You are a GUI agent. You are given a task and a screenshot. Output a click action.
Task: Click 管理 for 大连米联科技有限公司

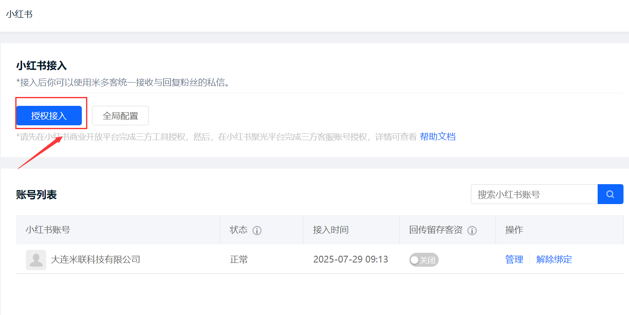coord(514,260)
